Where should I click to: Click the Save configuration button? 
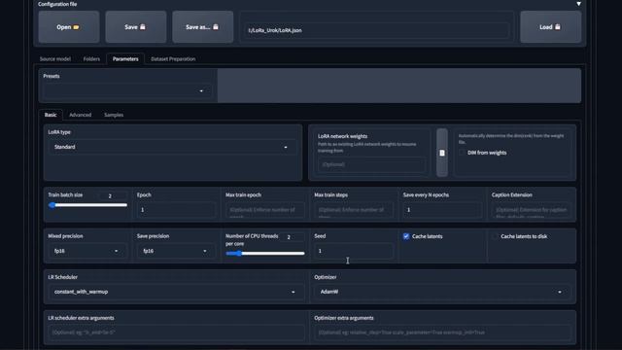(x=136, y=27)
